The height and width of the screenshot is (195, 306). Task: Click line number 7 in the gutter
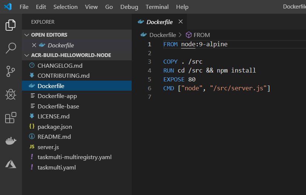point(149,97)
